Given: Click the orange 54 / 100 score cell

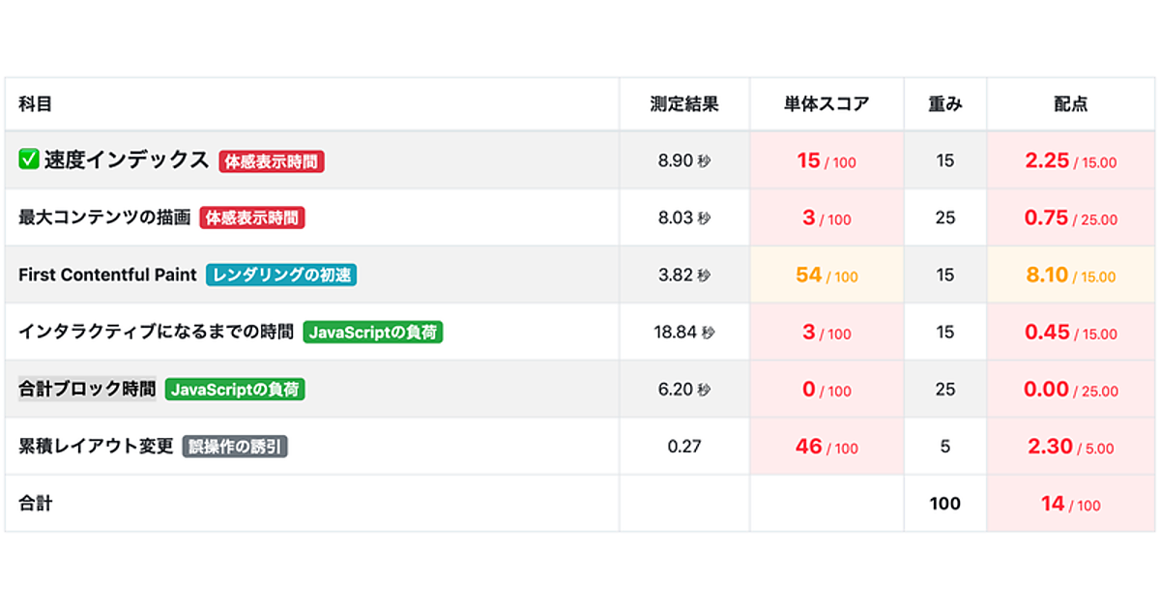Looking at the screenshot, I should (826, 275).
